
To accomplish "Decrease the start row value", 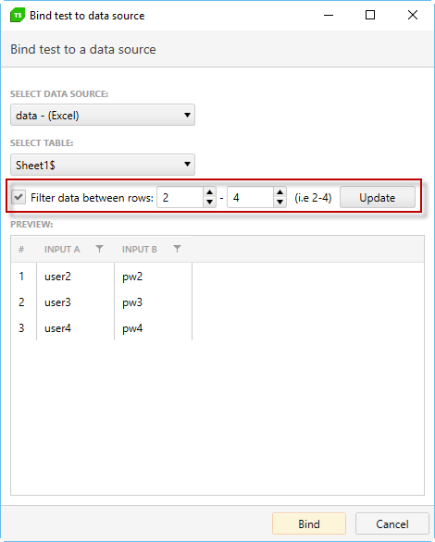I will 209,203.
